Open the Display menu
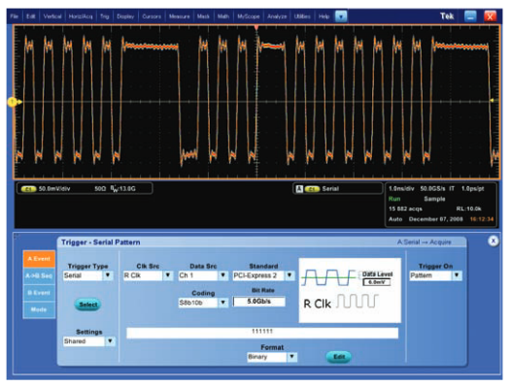Image resolution: width=511 pixels, height=387 pixels. click(x=125, y=16)
